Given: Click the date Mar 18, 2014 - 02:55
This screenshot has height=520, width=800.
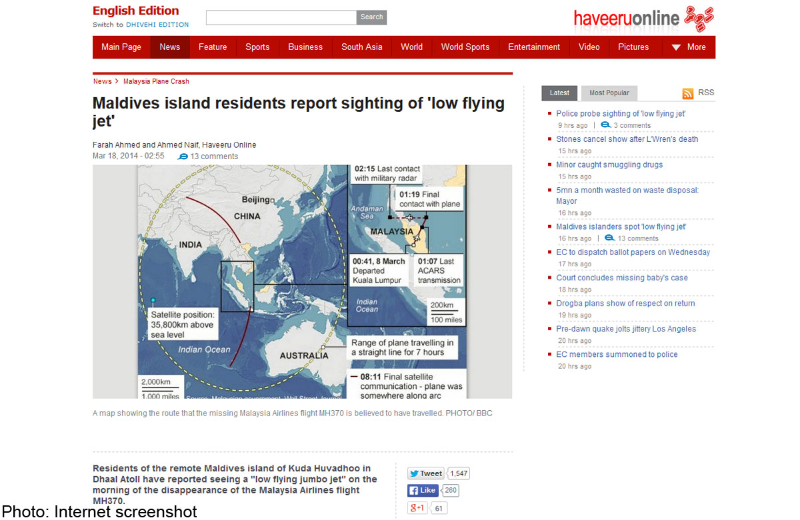Looking at the screenshot, I should click(128, 156).
